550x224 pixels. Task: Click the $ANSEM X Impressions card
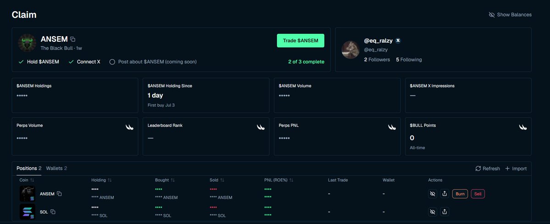[x=468, y=95]
